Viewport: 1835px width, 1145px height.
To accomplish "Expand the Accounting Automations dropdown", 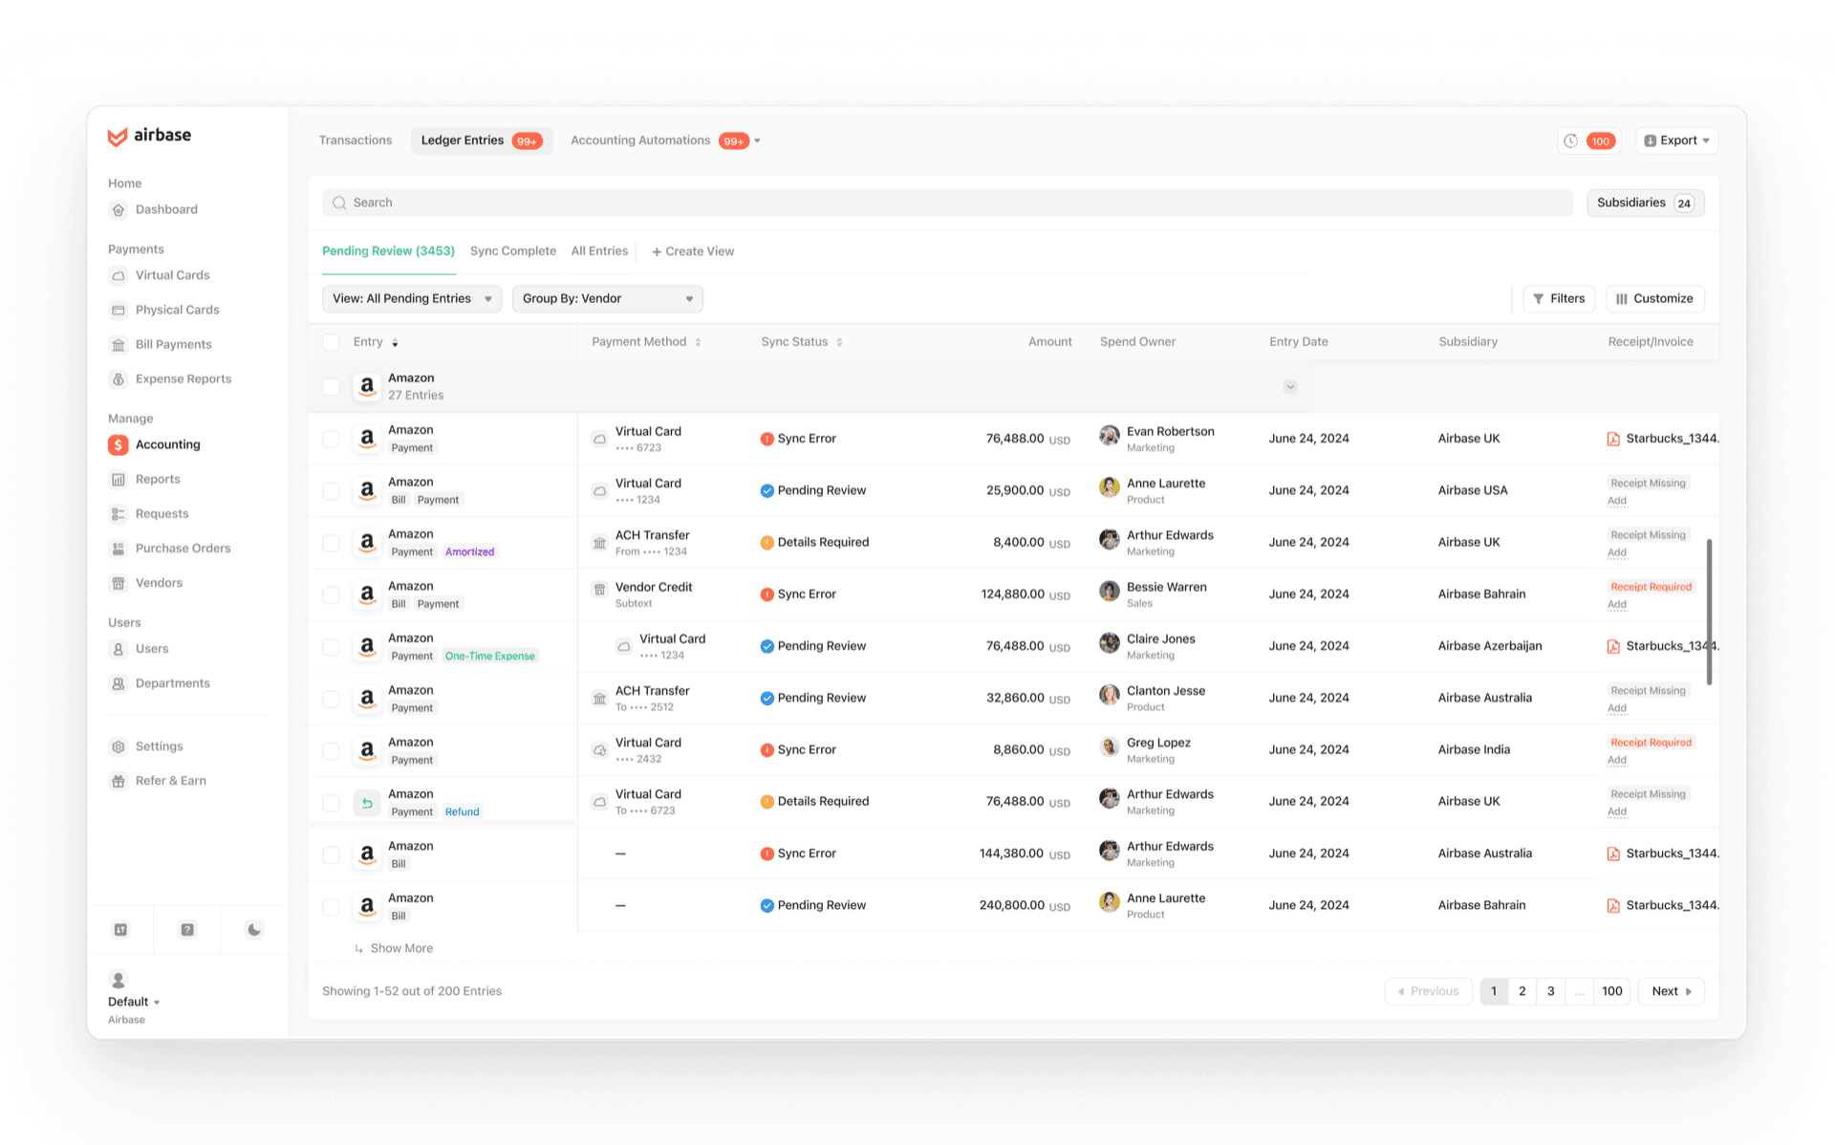I will click(x=757, y=140).
